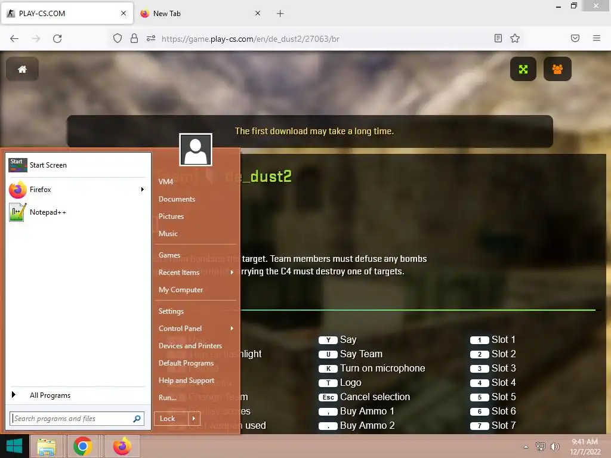
Task: Launch Notepad++ from Start menu
Action: pos(78,212)
